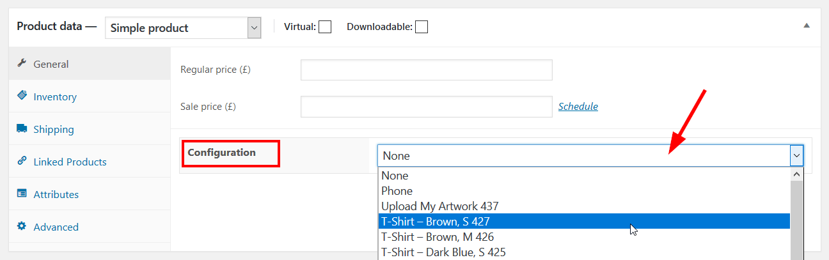The image size is (829, 260).
Task: Click the Inventory tag icon
Action: coord(22,96)
